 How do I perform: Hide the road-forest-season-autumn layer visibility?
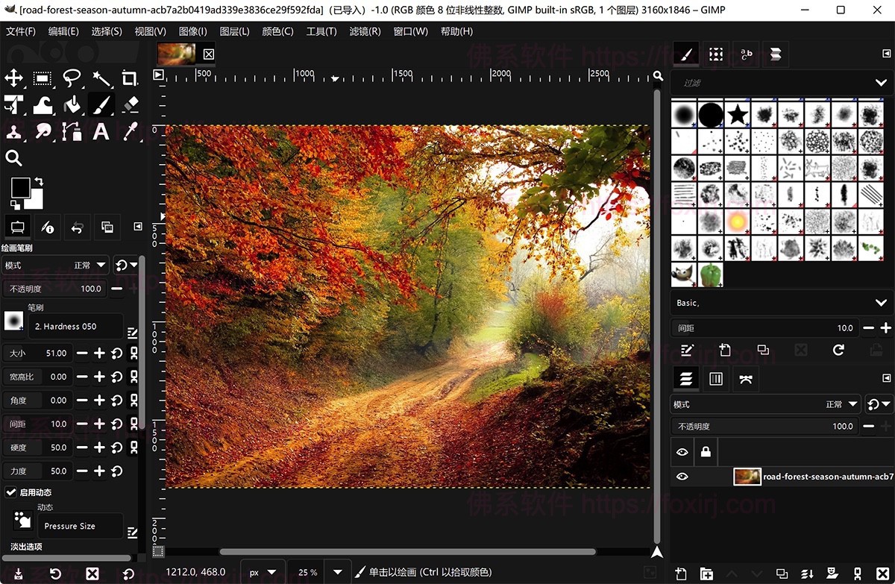click(682, 476)
